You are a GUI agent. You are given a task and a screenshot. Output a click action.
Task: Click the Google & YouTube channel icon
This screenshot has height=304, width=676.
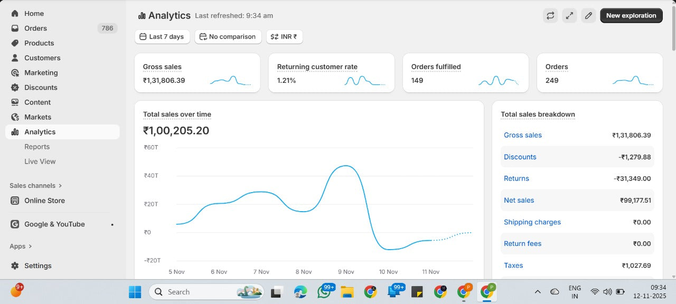pyautogui.click(x=15, y=224)
